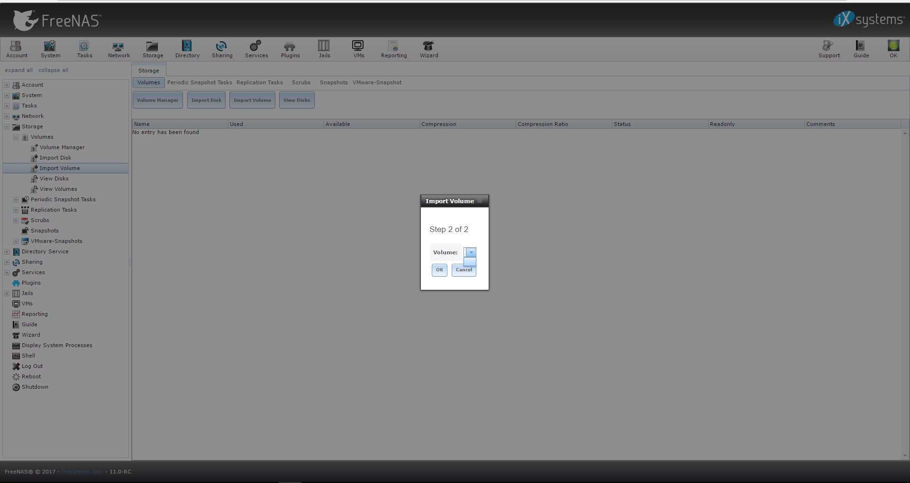The width and height of the screenshot is (910, 483).
Task: Click the expand all link
Action: click(19, 70)
